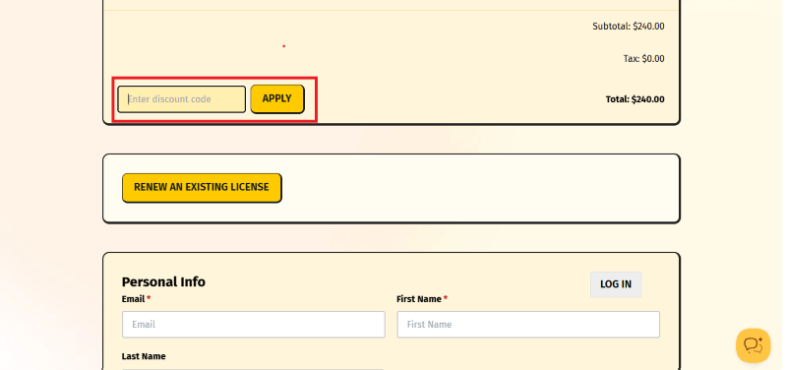Click the Log In button

[616, 284]
